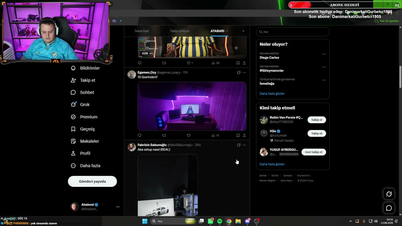Open Fabrizio Sabunoğlu's setup photo

pyautogui.click(x=168, y=185)
